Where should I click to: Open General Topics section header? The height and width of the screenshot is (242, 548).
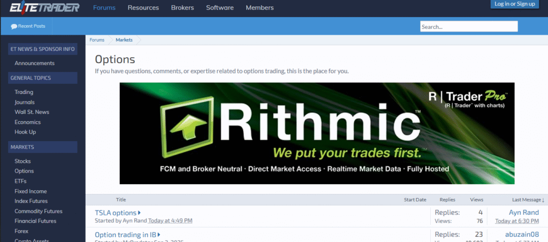(x=43, y=78)
